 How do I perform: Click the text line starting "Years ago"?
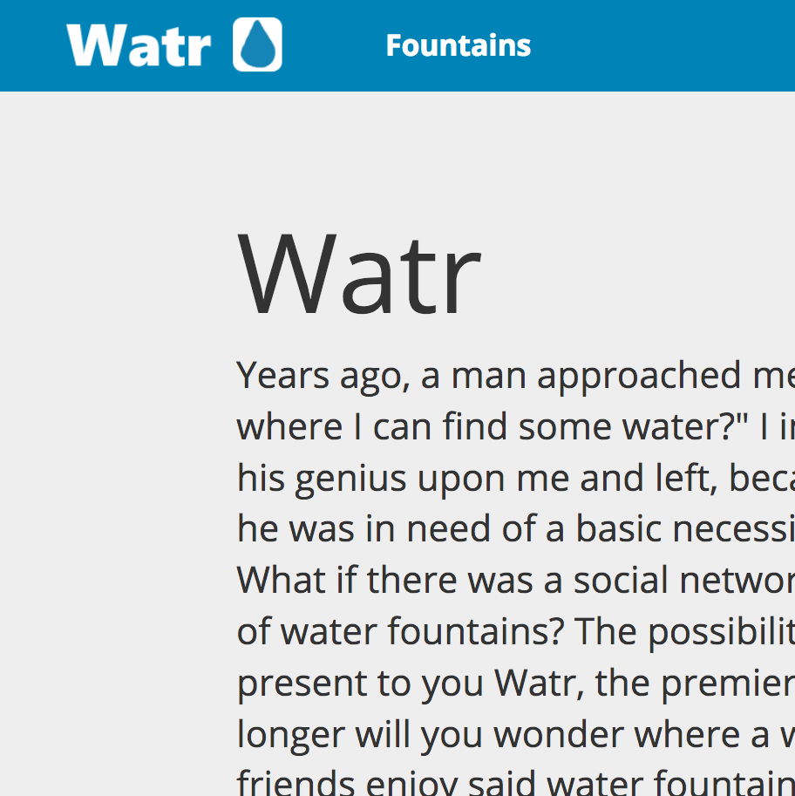[514, 376]
